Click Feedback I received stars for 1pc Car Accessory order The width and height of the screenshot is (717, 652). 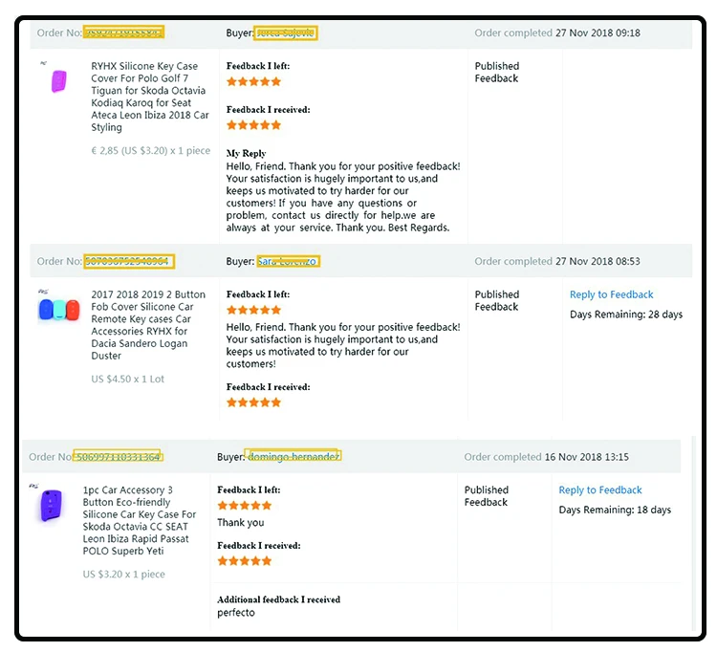(245, 561)
